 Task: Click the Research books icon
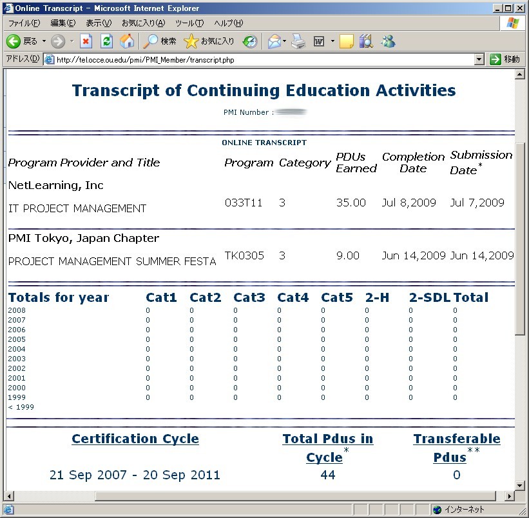366,41
